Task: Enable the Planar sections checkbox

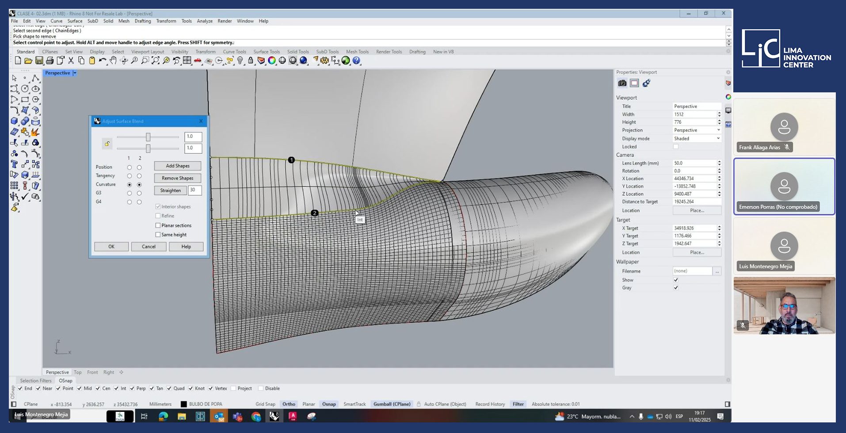Action: 158,225
